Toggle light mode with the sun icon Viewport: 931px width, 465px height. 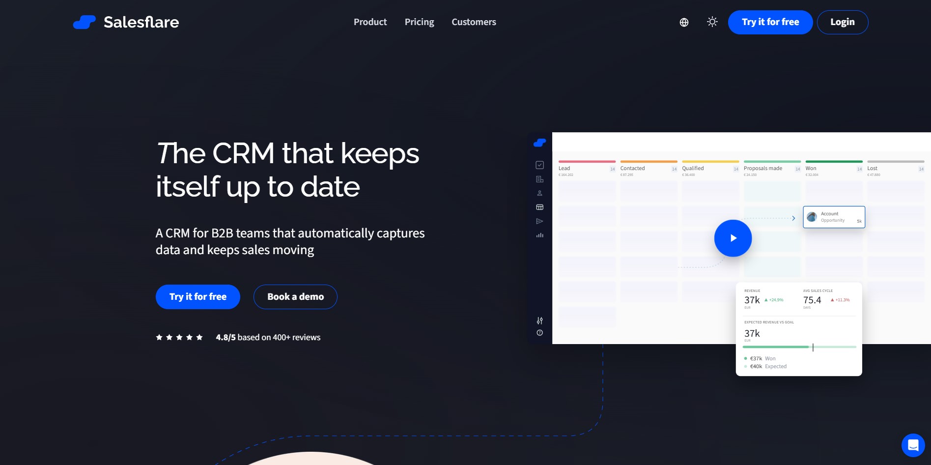click(x=712, y=22)
